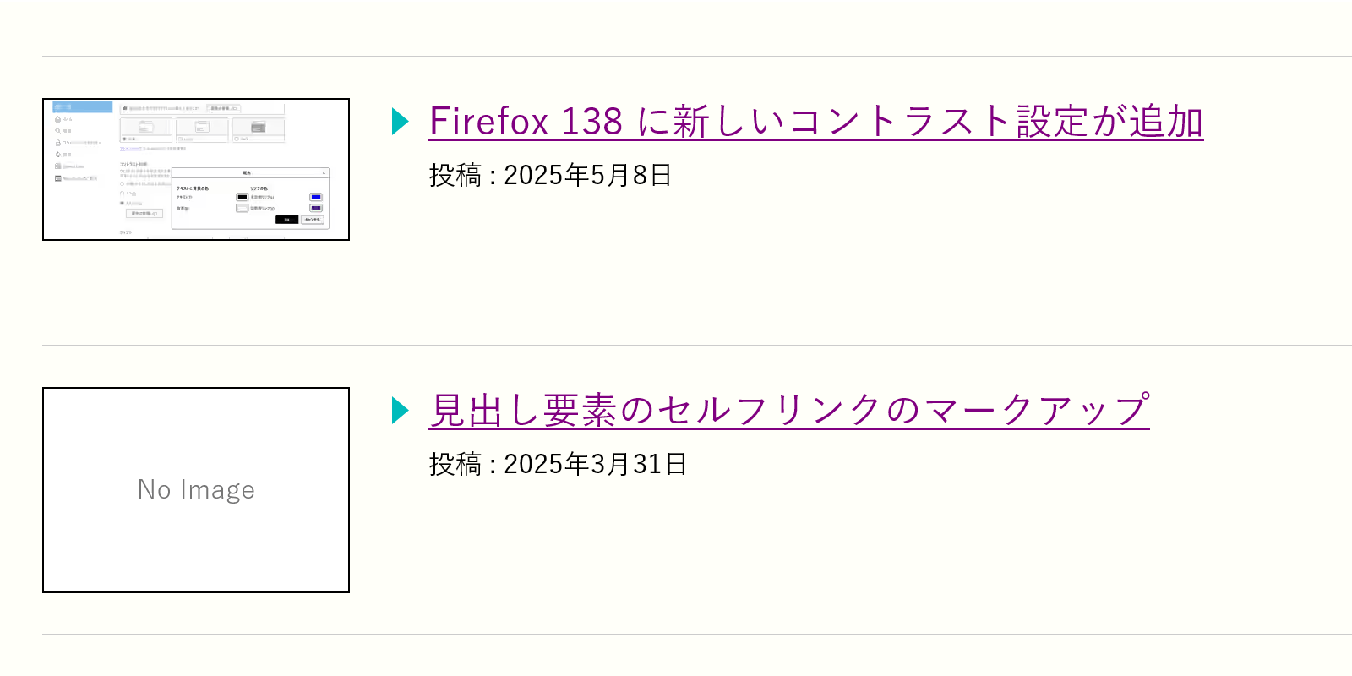Click the teal arrow beside the Firefox 138 article
The height and width of the screenshot is (676, 1352).
coord(401,122)
